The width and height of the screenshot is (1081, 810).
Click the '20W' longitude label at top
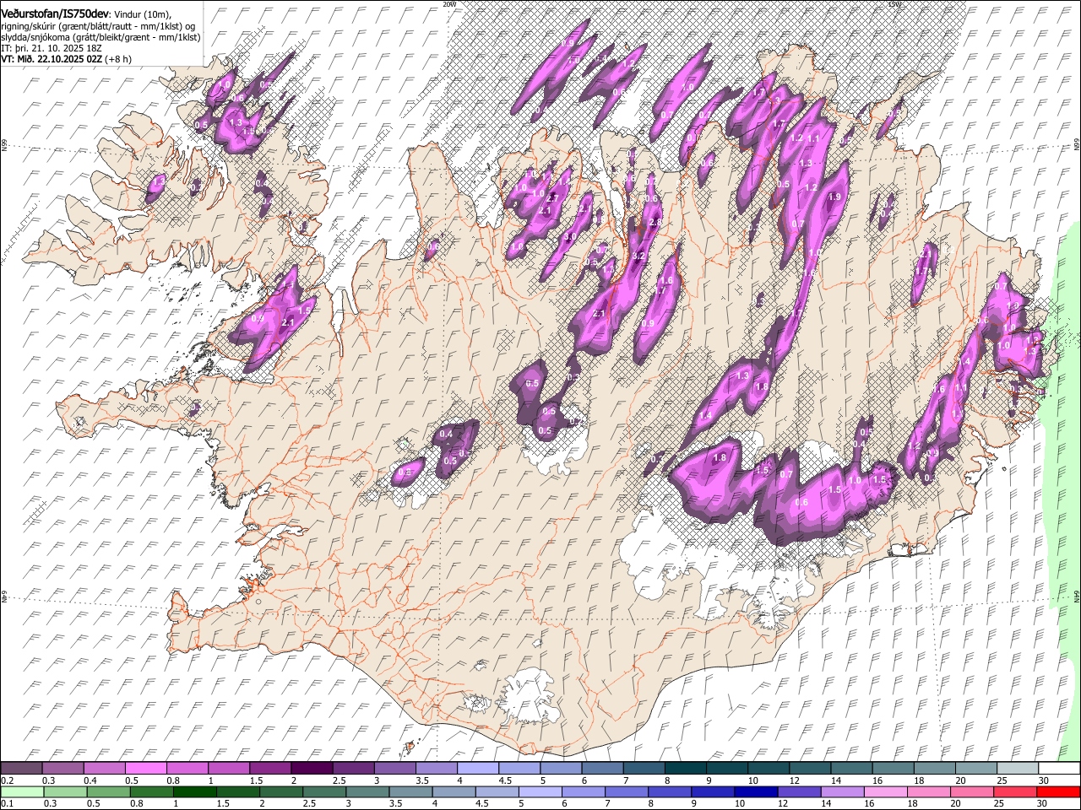click(x=449, y=4)
